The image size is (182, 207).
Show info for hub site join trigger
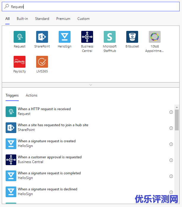[x=171, y=128]
